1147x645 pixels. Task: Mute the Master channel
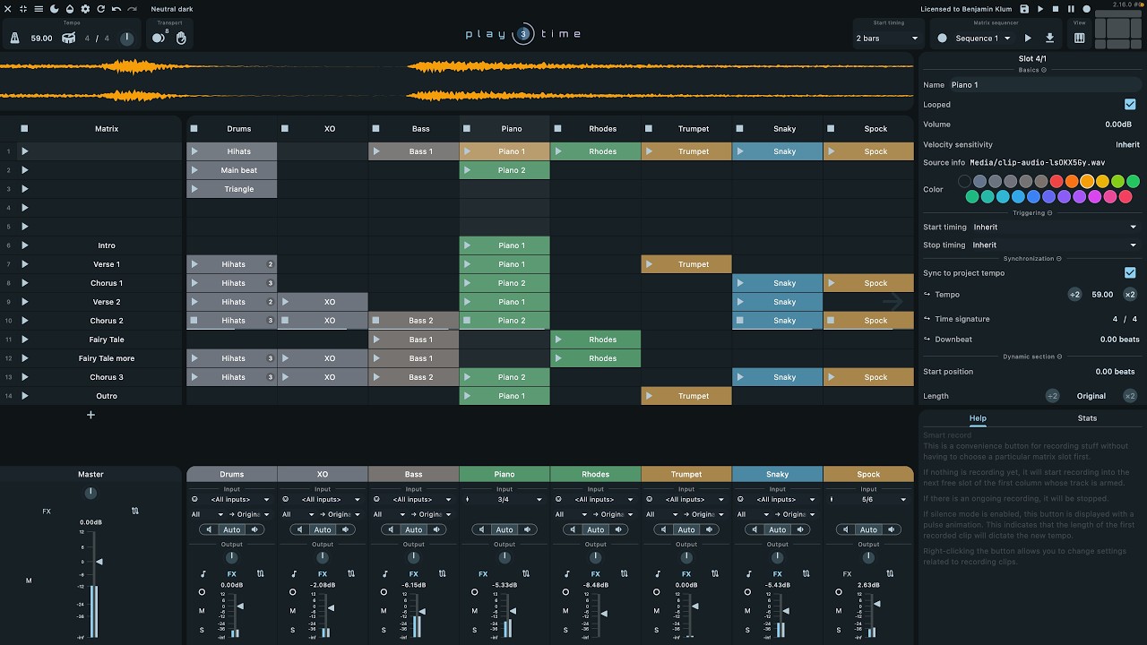(x=29, y=580)
